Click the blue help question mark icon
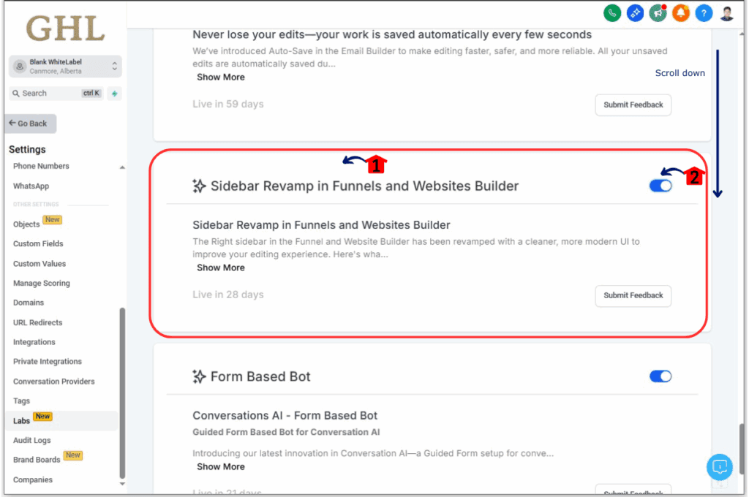Image resolution: width=749 pixels, height=497 pixels. (704, 13)
